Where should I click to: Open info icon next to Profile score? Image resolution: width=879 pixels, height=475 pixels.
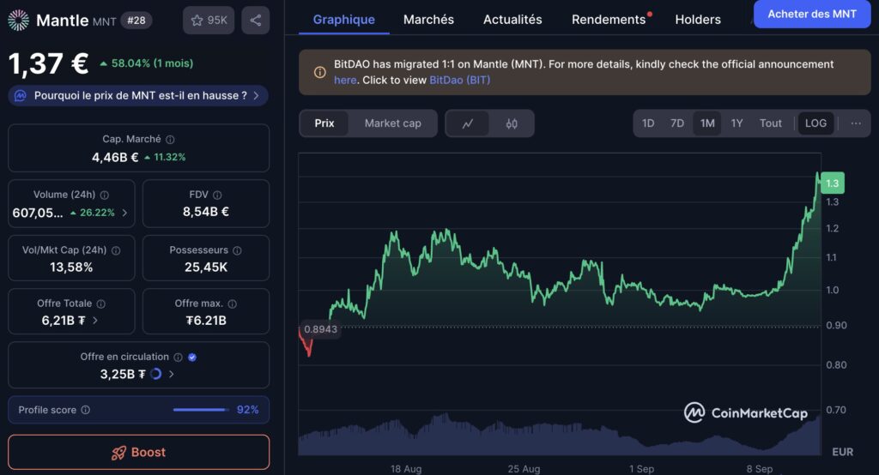85,410
